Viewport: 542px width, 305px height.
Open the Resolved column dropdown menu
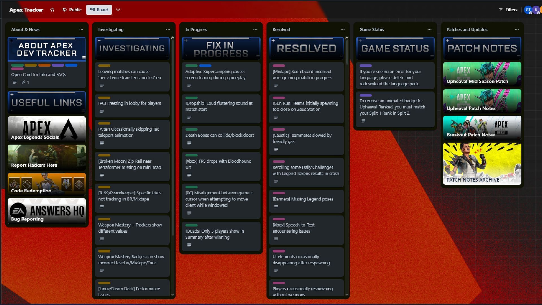tap(342, 29)
